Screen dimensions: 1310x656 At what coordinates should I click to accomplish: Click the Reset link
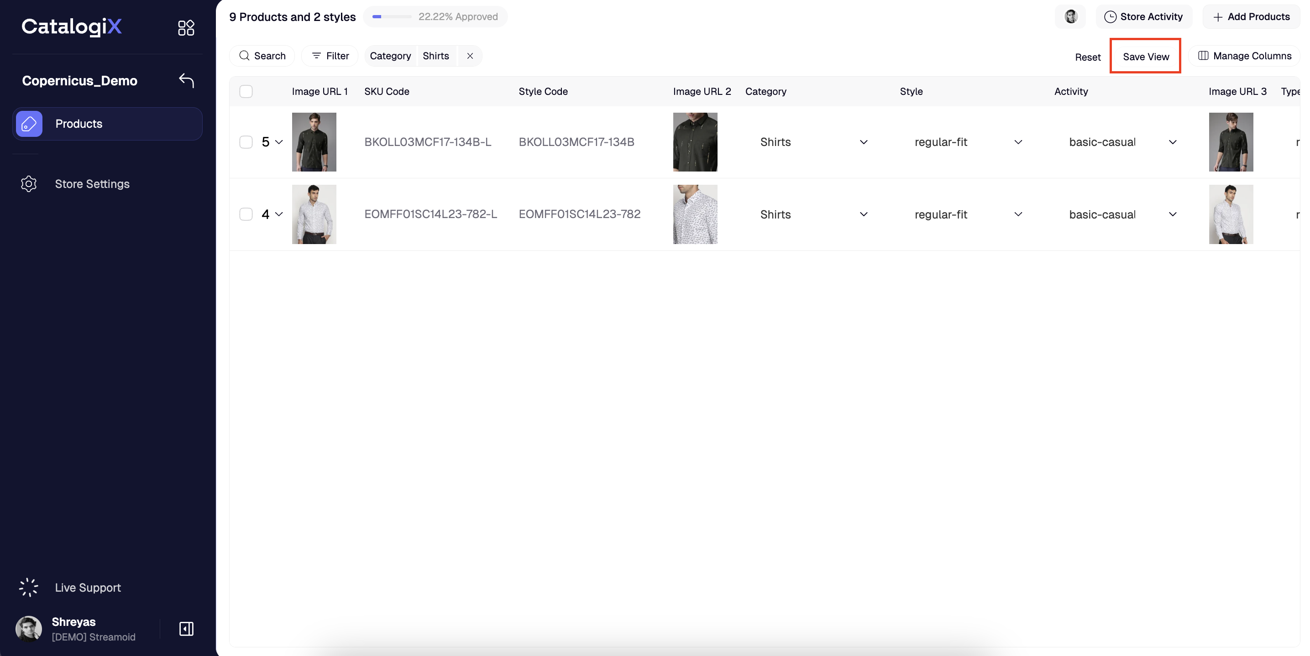click(1087, 57)
